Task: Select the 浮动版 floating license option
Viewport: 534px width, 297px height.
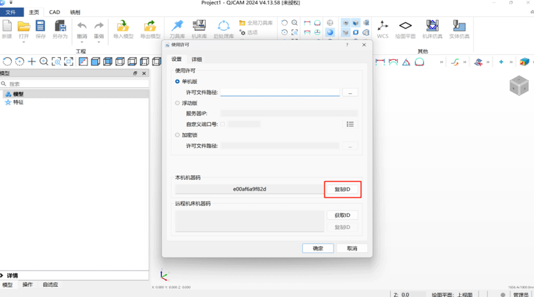Action: pyautogui.click(x=177, y=103)
